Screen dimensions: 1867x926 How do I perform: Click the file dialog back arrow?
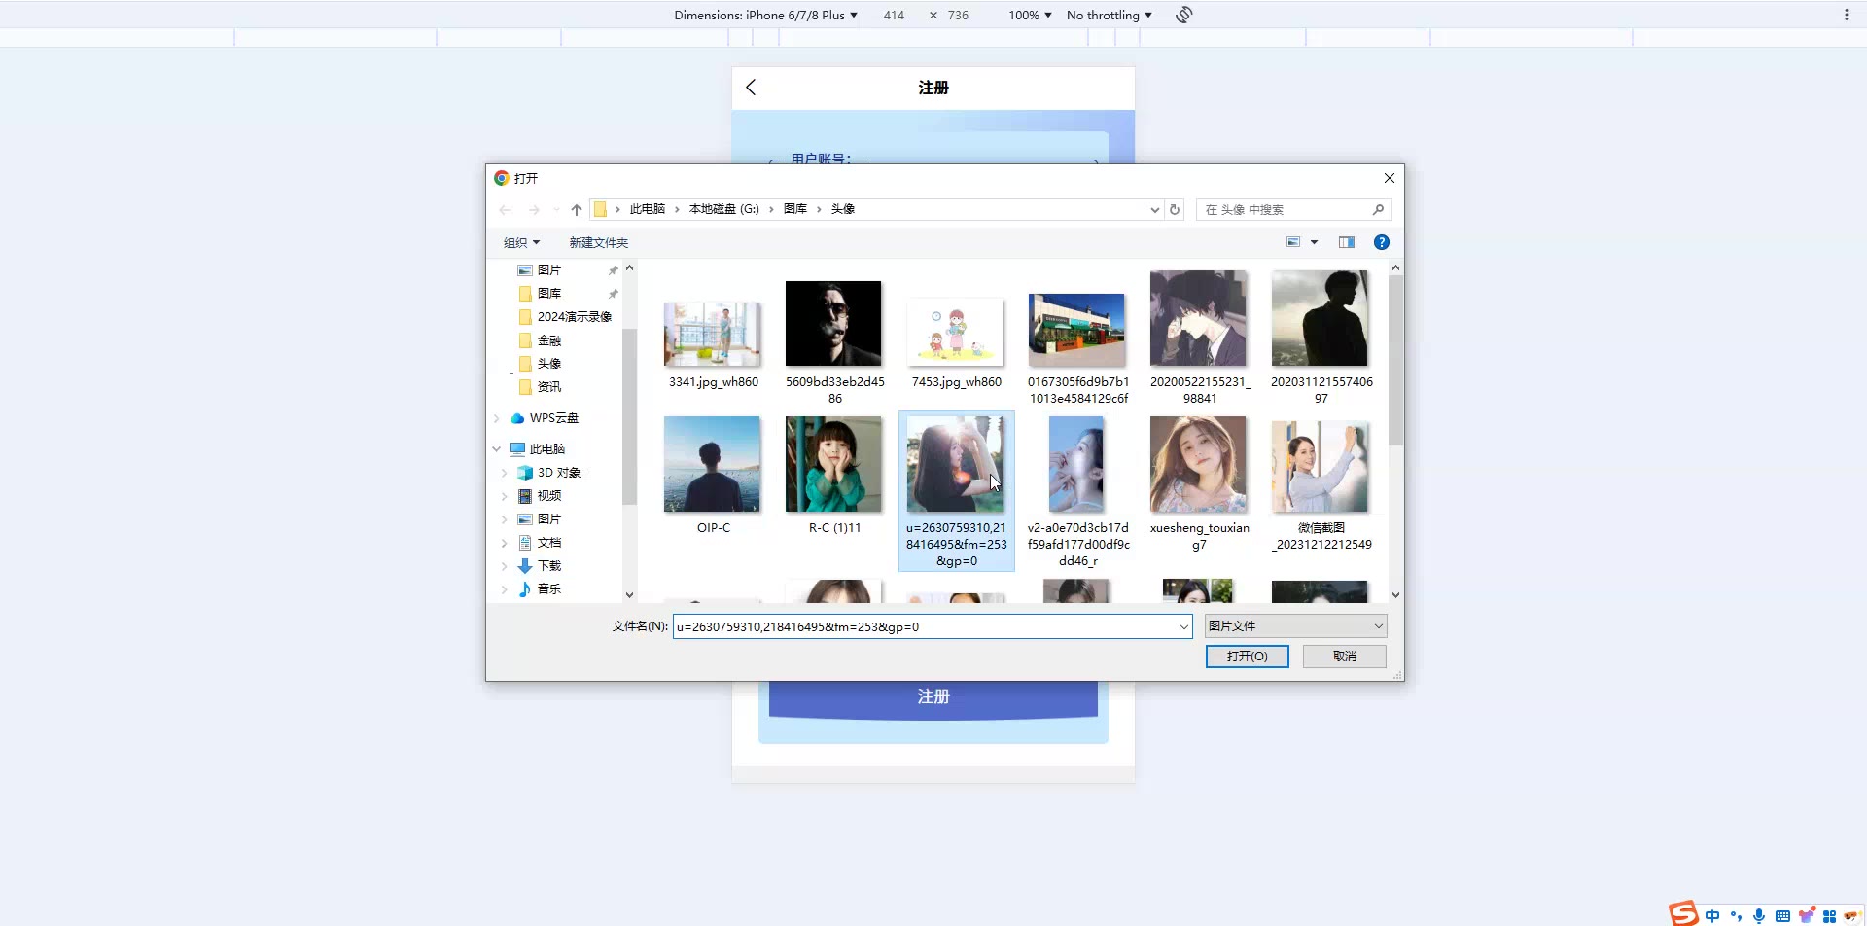pos(505,210)
